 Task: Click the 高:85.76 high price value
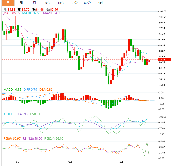tap(23, 10)
